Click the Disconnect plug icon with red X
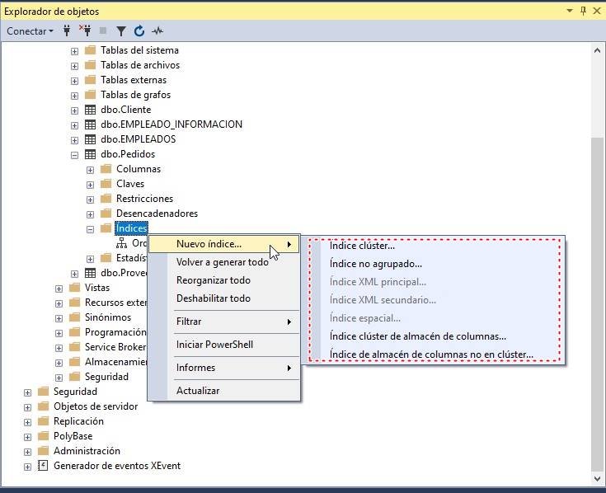 coord(86,31)
